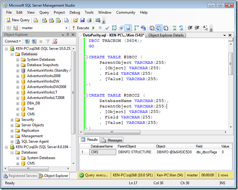The image size is (238, 190).
Task: Expand the AdventureWorks2008 database node
Action: (18, 76)
